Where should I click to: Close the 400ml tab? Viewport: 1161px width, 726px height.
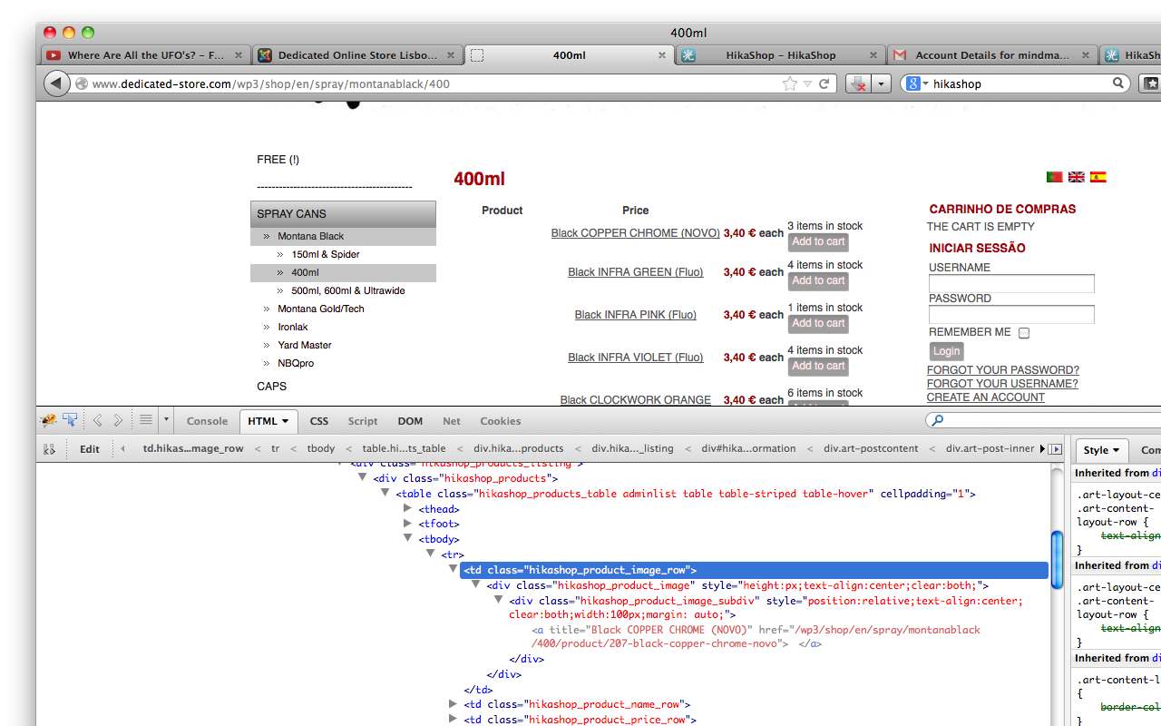(x=662, y=55)
